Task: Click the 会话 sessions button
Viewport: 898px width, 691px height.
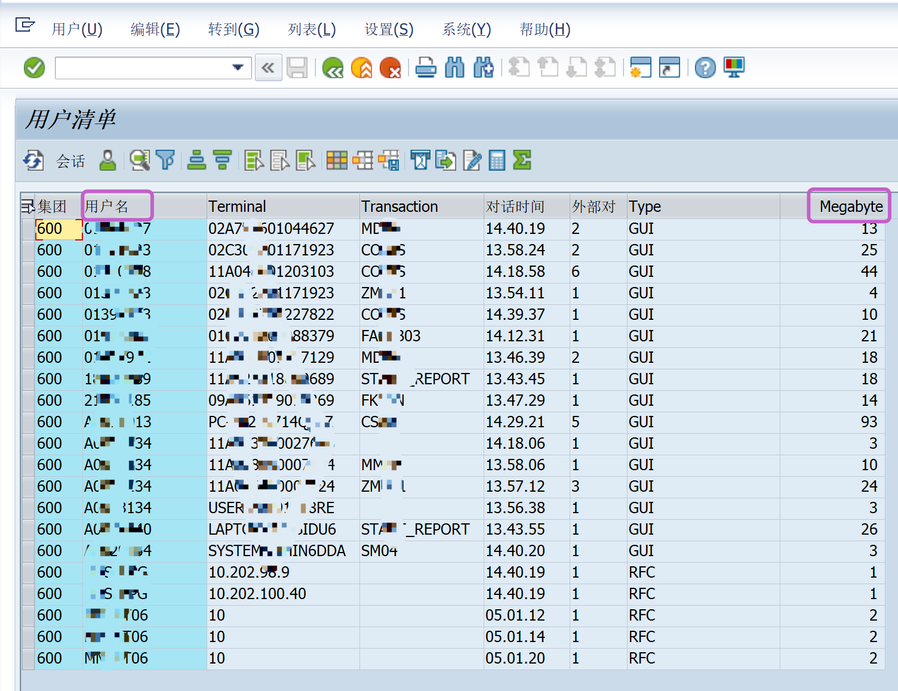Action: tap(70, 161)
